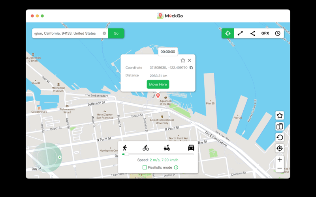
Task: Zoom in on the map
Action: (280, 160)
